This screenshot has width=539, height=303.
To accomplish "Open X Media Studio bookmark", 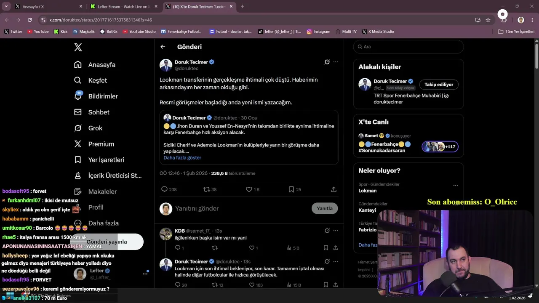I will tap(378, 32).
